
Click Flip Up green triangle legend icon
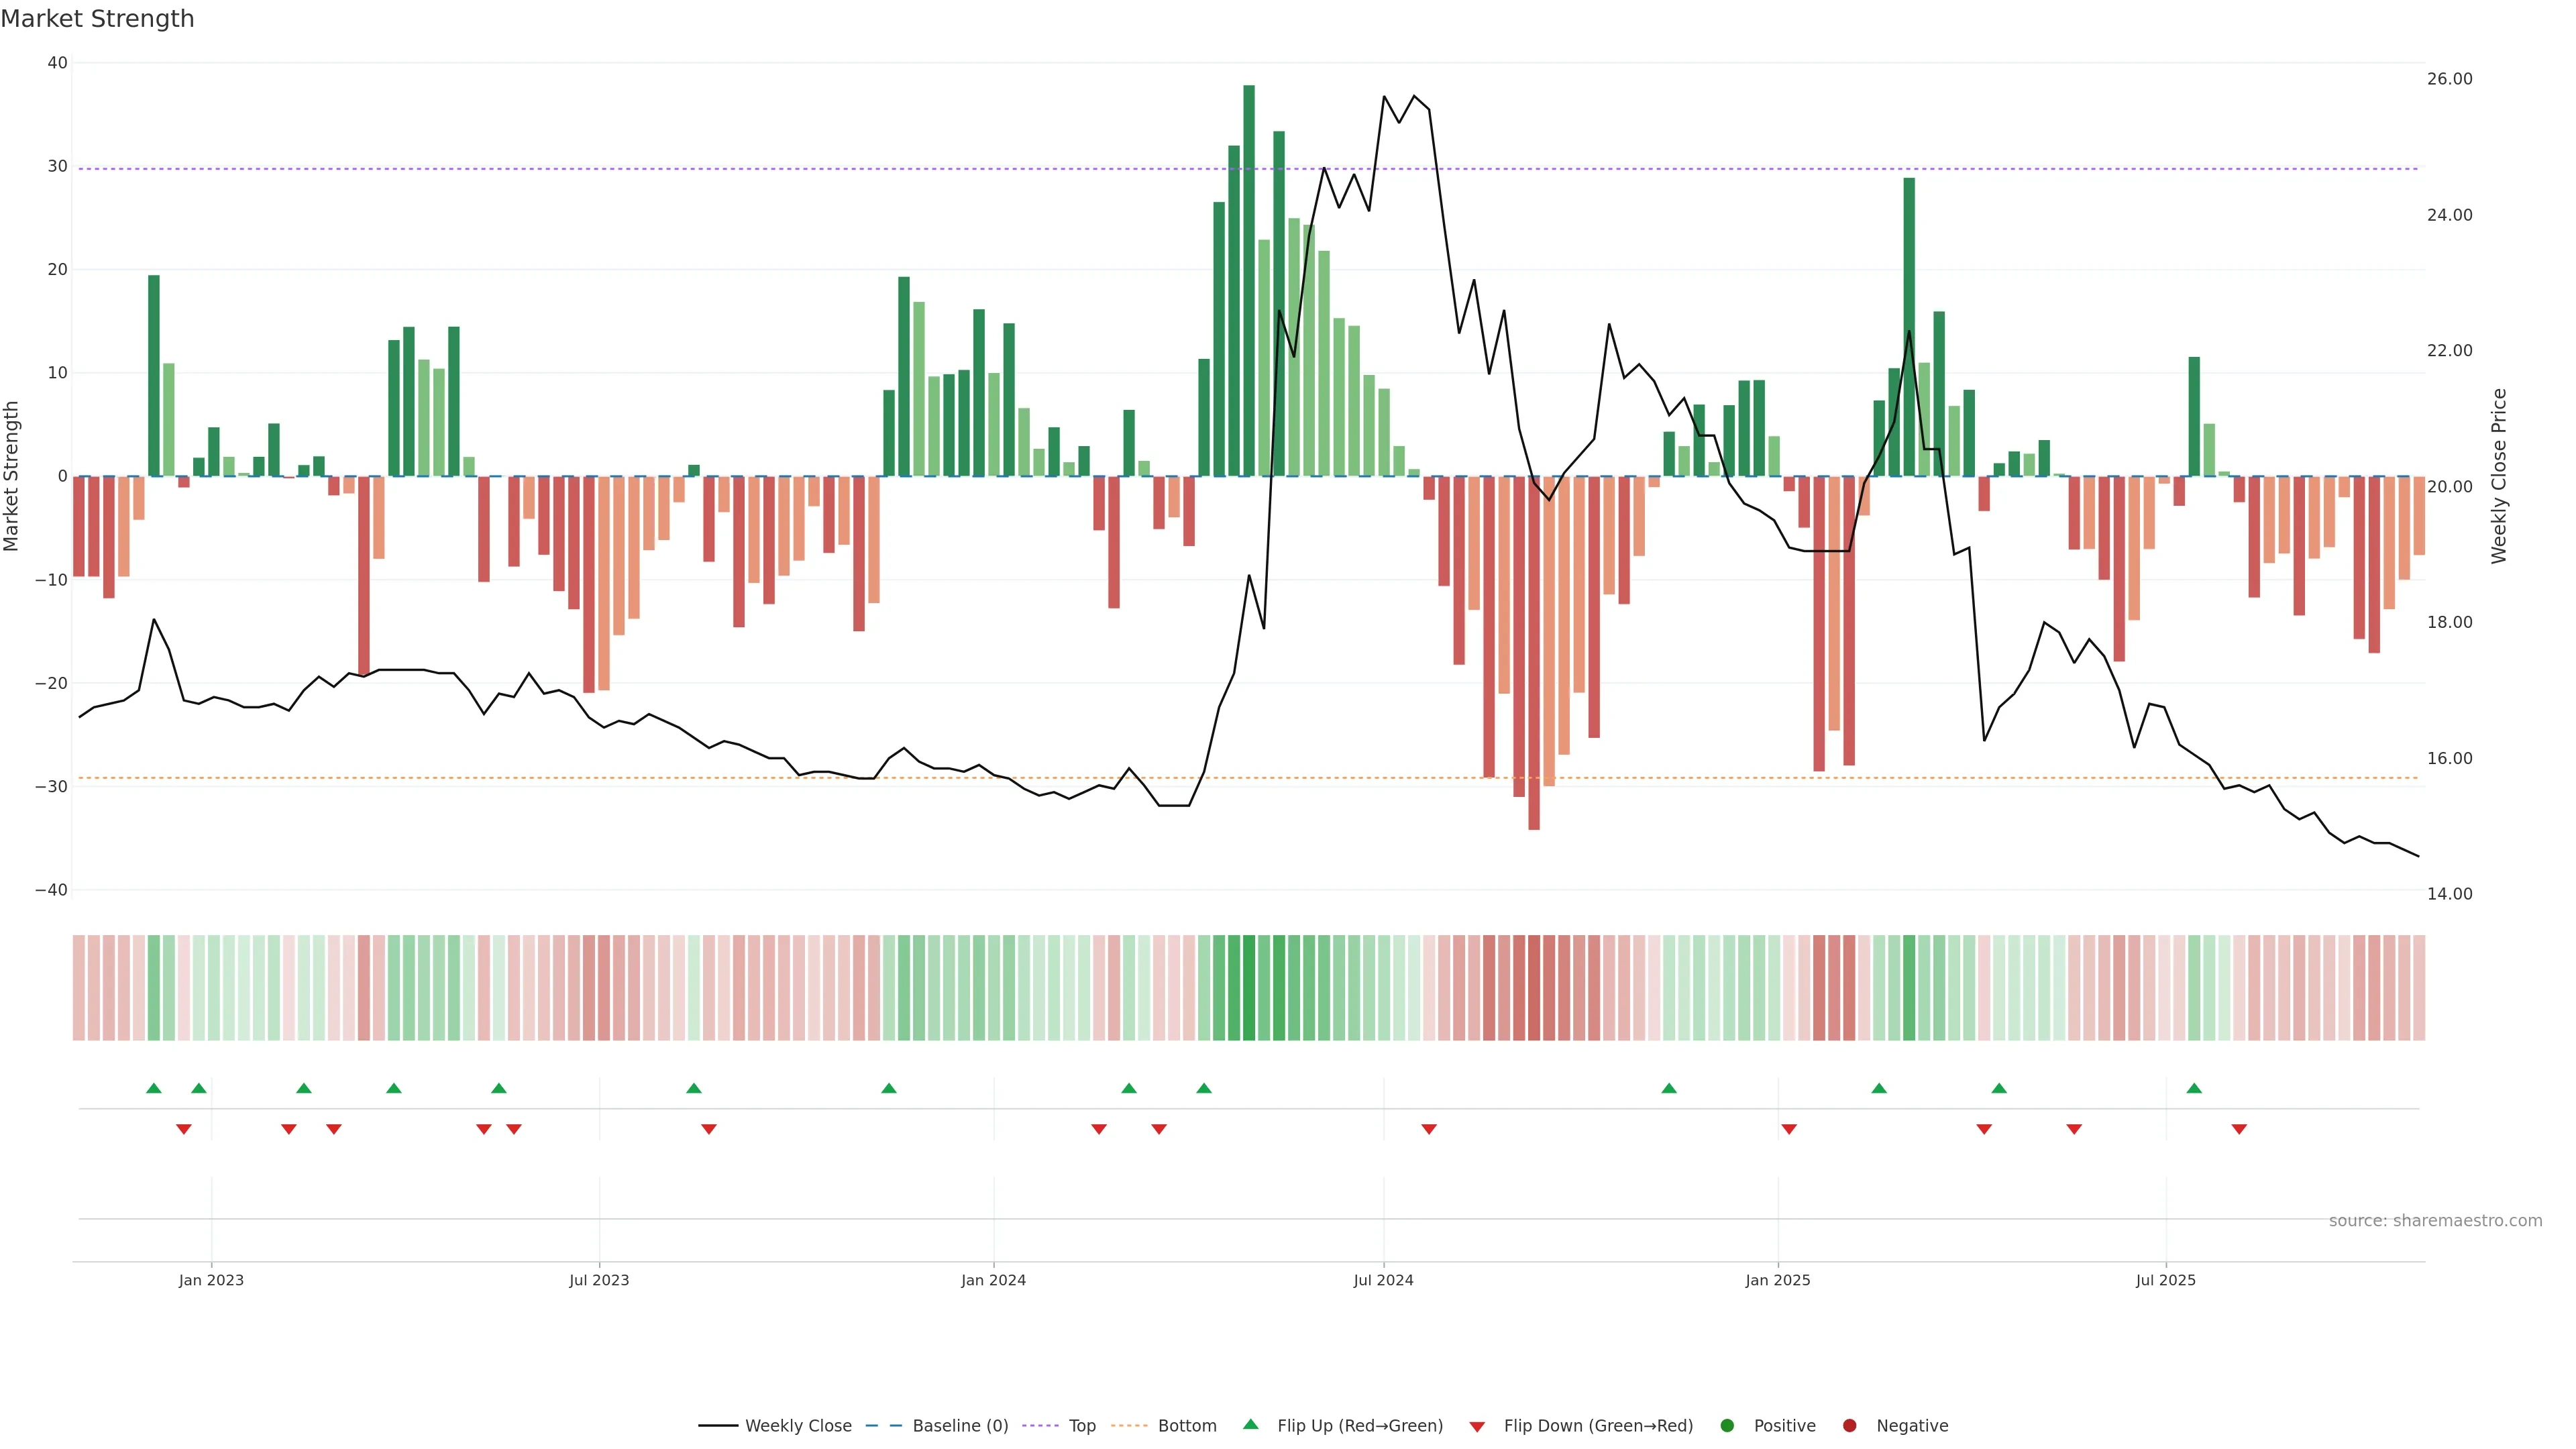point(1250,1424)
